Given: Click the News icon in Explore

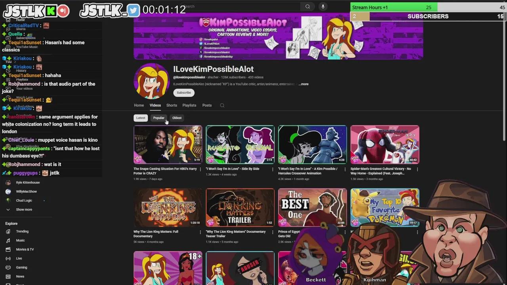Looking at the screenshot, I should click(8, 276).
